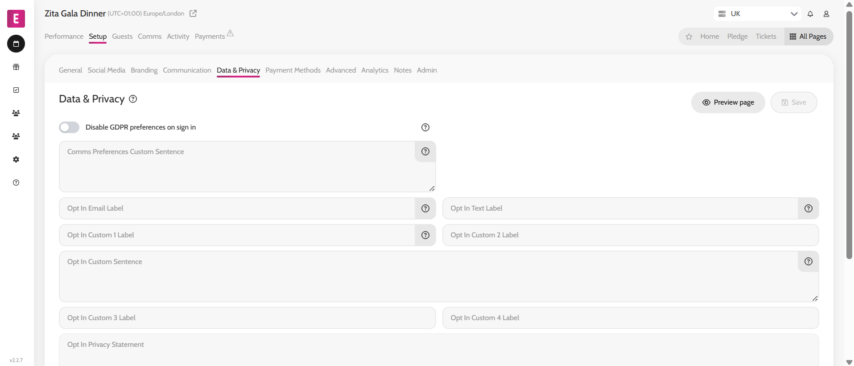Viewport: 854px width, 366px height.
Task: Focus Opt In Custom 3 Label field
Action: click(248, 318)
